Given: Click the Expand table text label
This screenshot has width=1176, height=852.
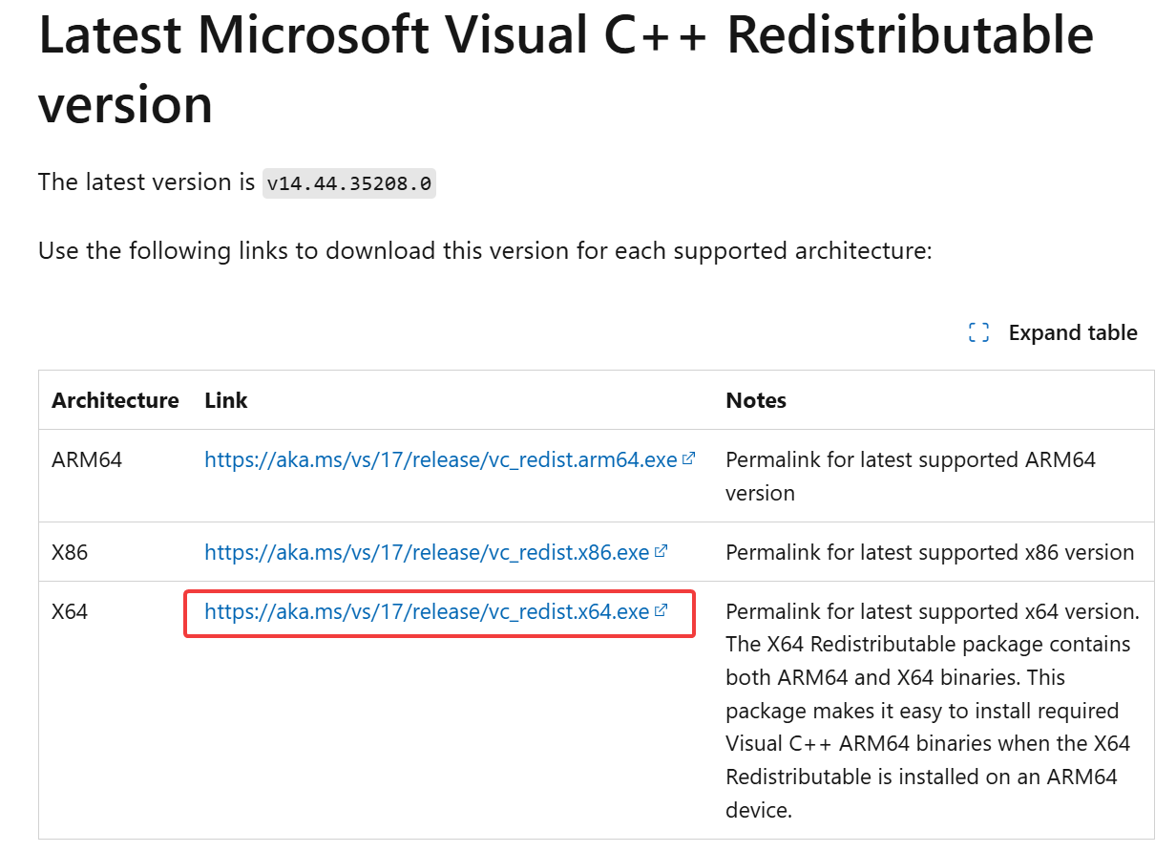Looking at the screenshot, I should click(1073, 332).
